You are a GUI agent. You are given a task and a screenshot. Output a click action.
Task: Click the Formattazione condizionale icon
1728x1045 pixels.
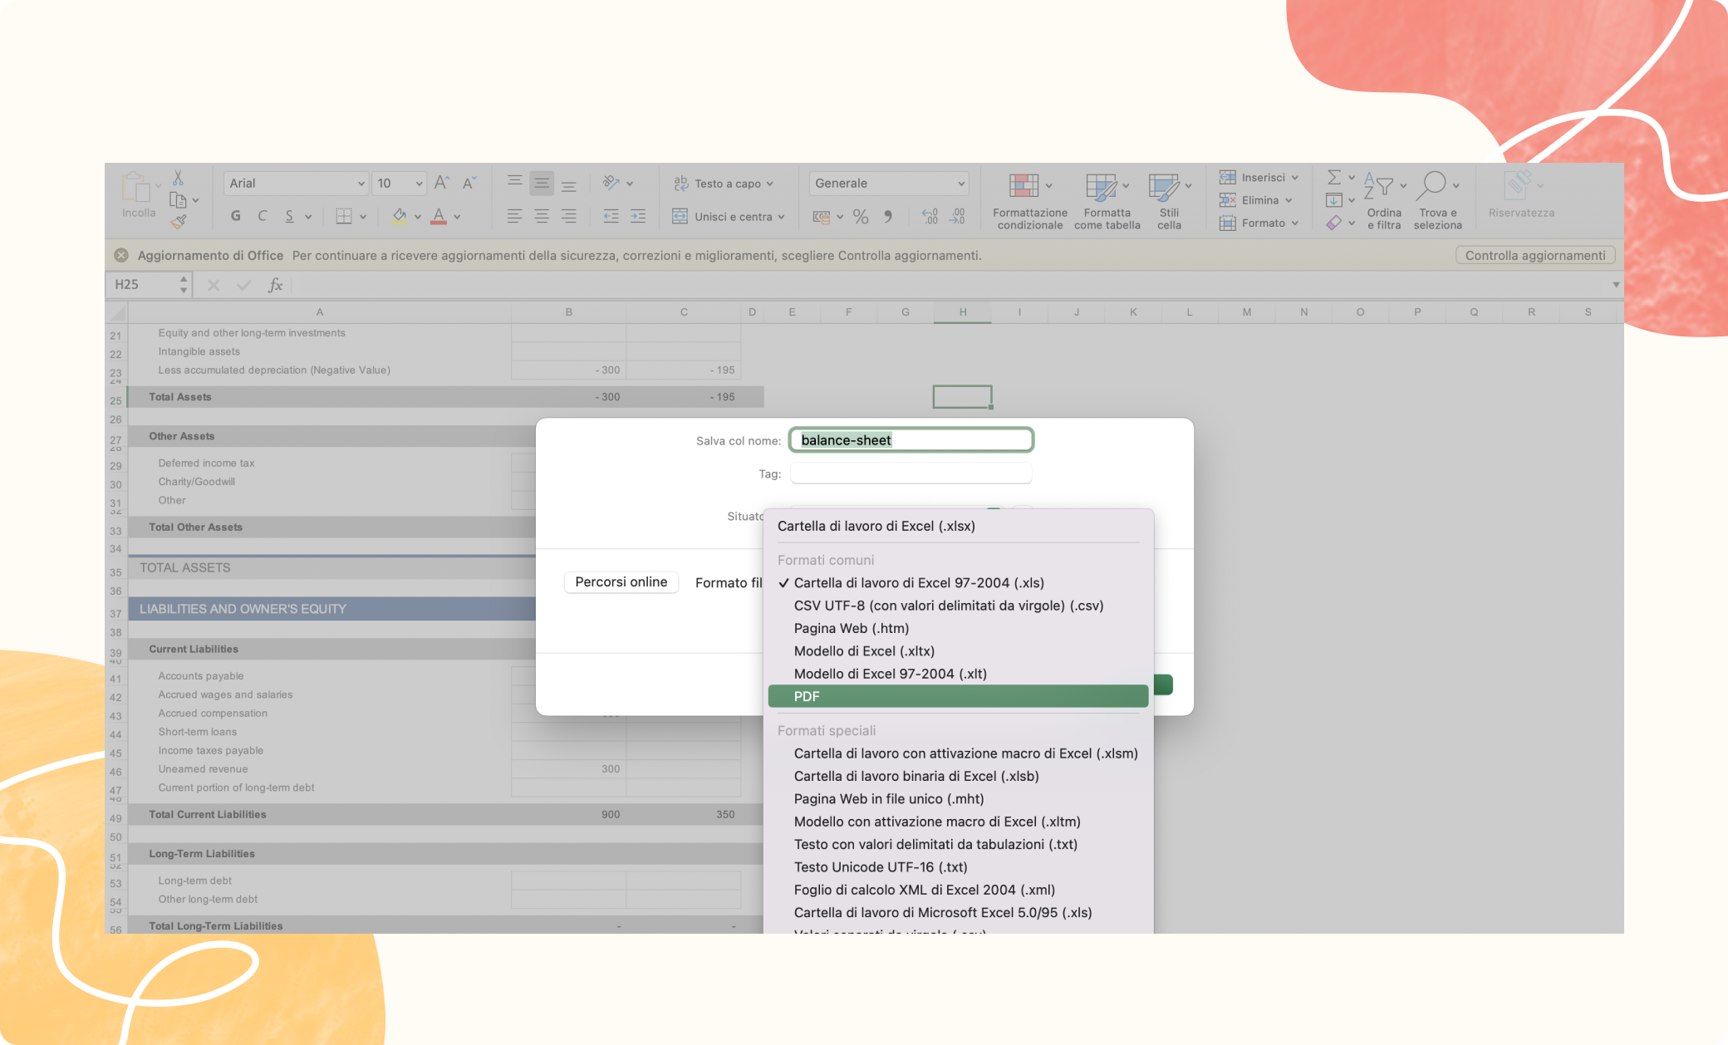click(x=1024, y=186)
